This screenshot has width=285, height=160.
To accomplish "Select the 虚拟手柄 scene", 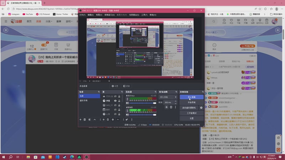I will (89, 101).
